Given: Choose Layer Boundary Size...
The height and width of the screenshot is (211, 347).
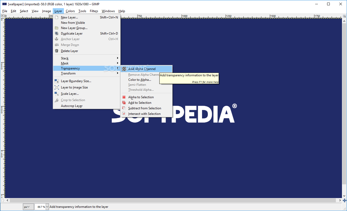Looking at the screenshot, I should click(x=87, y=81).
